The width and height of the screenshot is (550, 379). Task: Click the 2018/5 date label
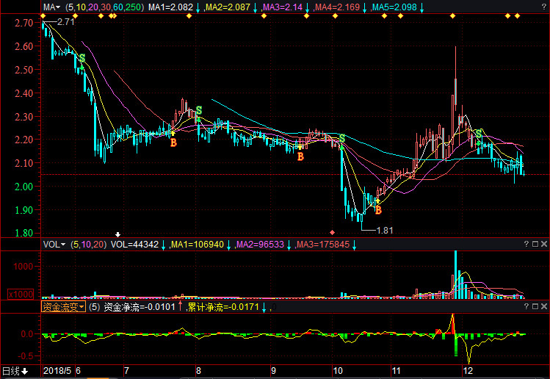pos(57,371)
